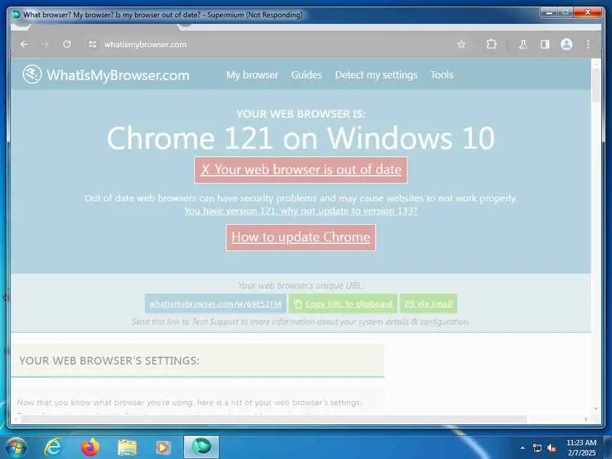Launch Internet Explorer from the taskbar
This screenshot has width=612, height=459.
click(53, 447)
